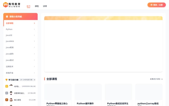Select the JavaSE category
The width and height of the screenshot is (169, 106).
click(21, 35)
